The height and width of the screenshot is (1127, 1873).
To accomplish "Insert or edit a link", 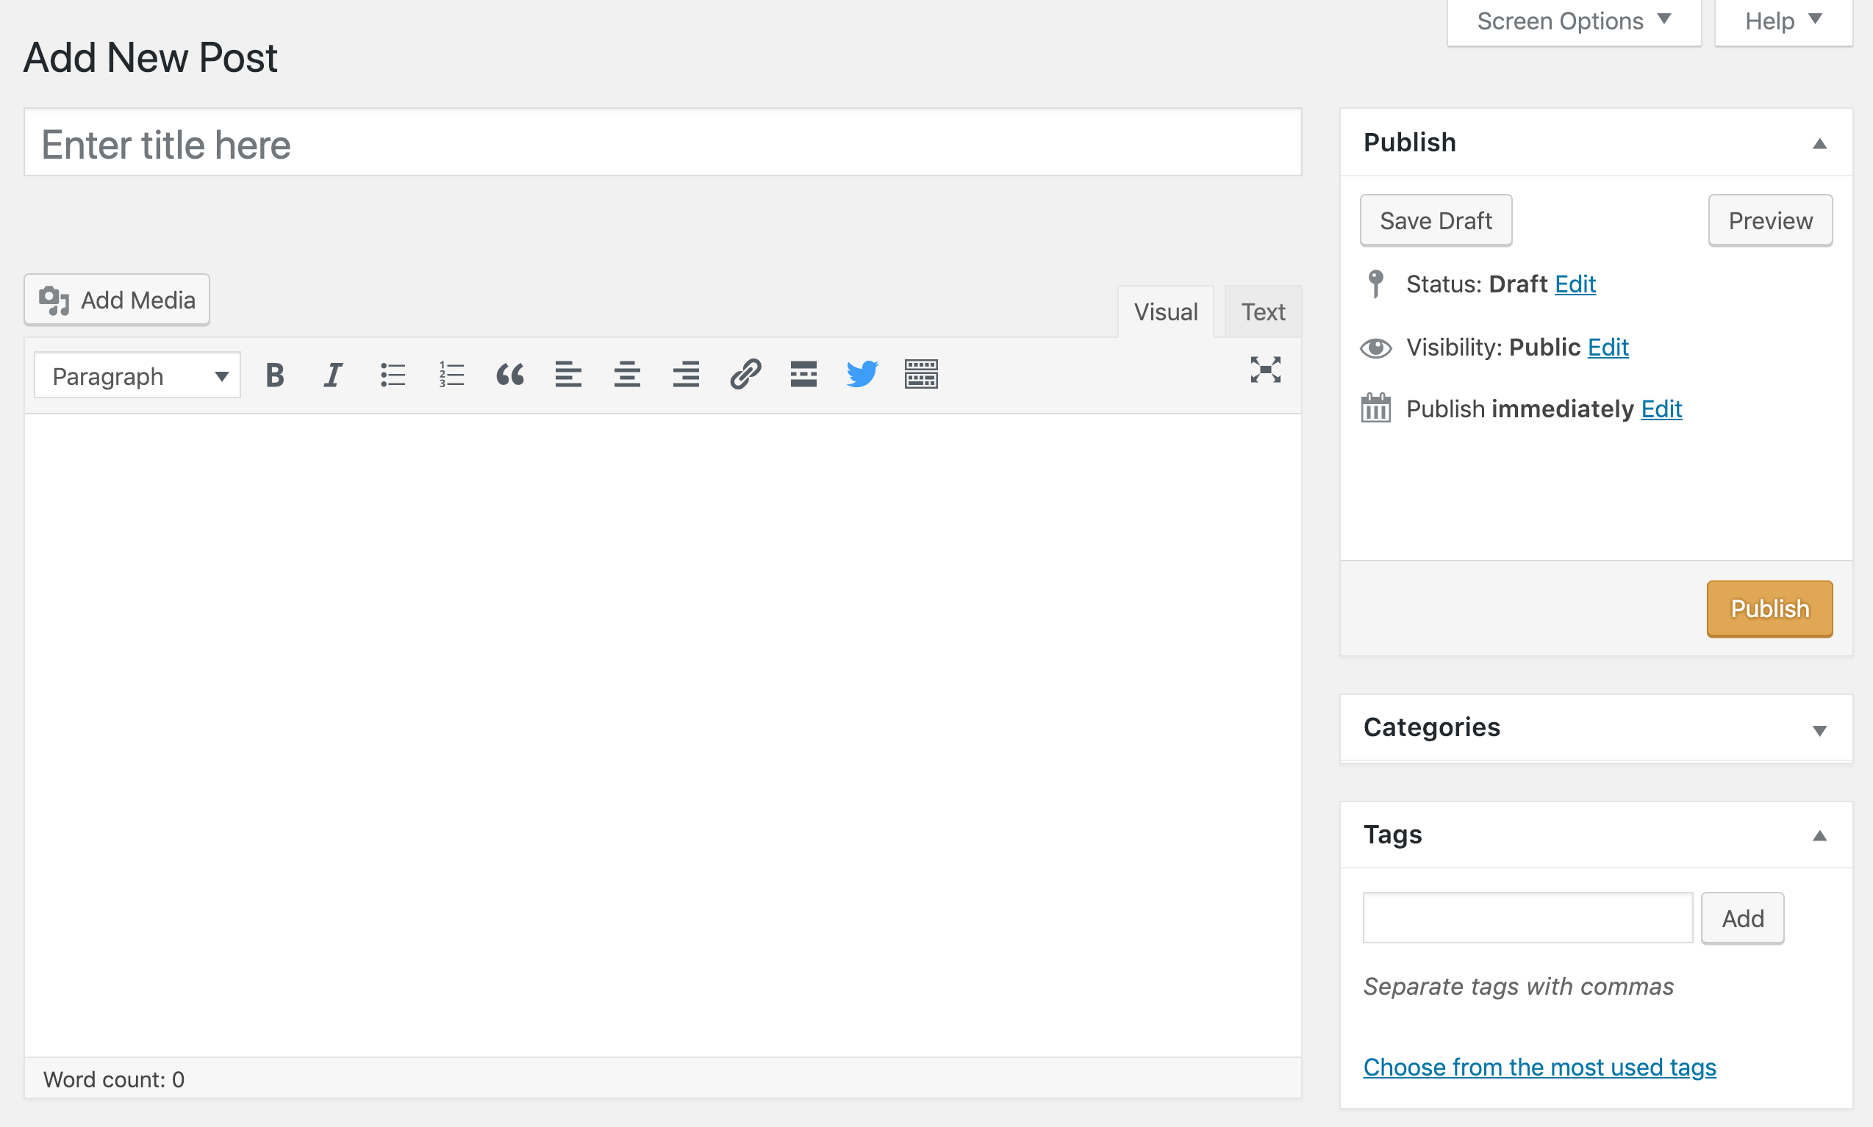I will [x=745, y=375].
